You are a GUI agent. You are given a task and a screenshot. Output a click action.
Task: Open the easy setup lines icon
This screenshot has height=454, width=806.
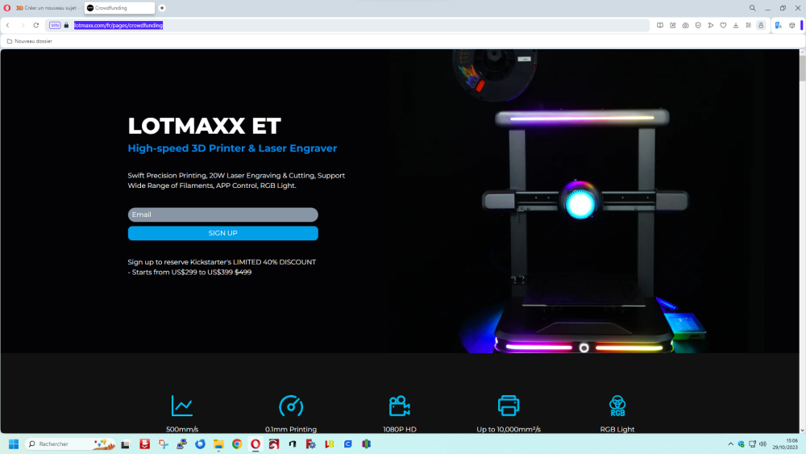coord(749,25)
